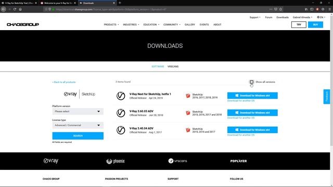Click the SEARCH button
Viewport: 333px width, 187px height.
(78, 136)
